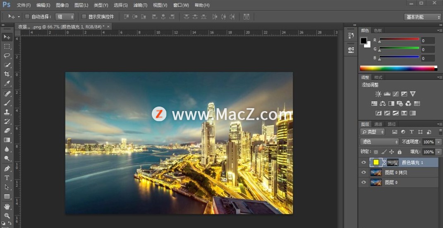Add a Black & White adjustment

click(x=391, y=104)
